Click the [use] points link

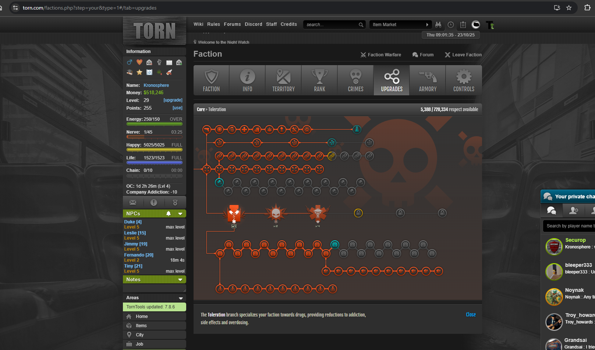click(x=177, y=108)
